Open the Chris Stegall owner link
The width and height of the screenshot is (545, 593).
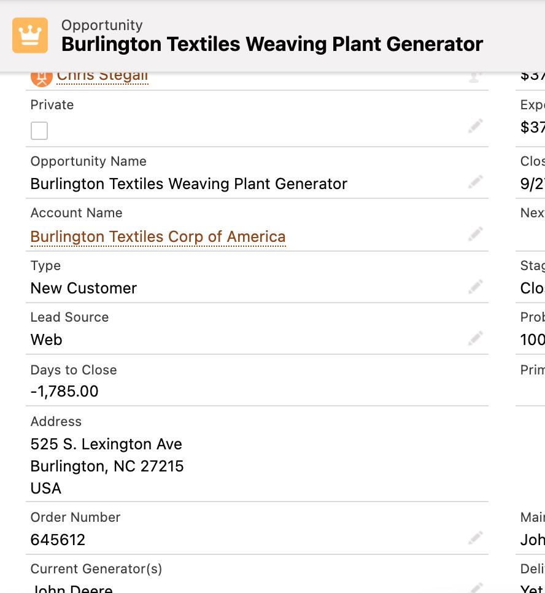click(x=102, y=76)
